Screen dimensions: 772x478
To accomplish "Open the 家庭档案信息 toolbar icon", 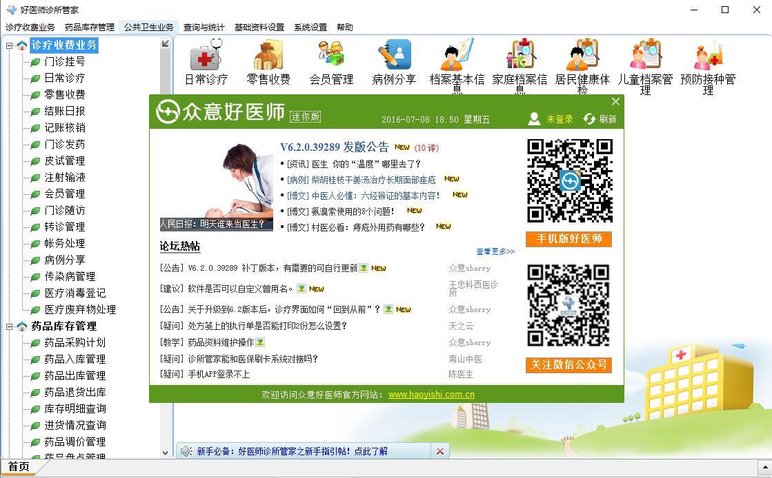I will (520, 54).
